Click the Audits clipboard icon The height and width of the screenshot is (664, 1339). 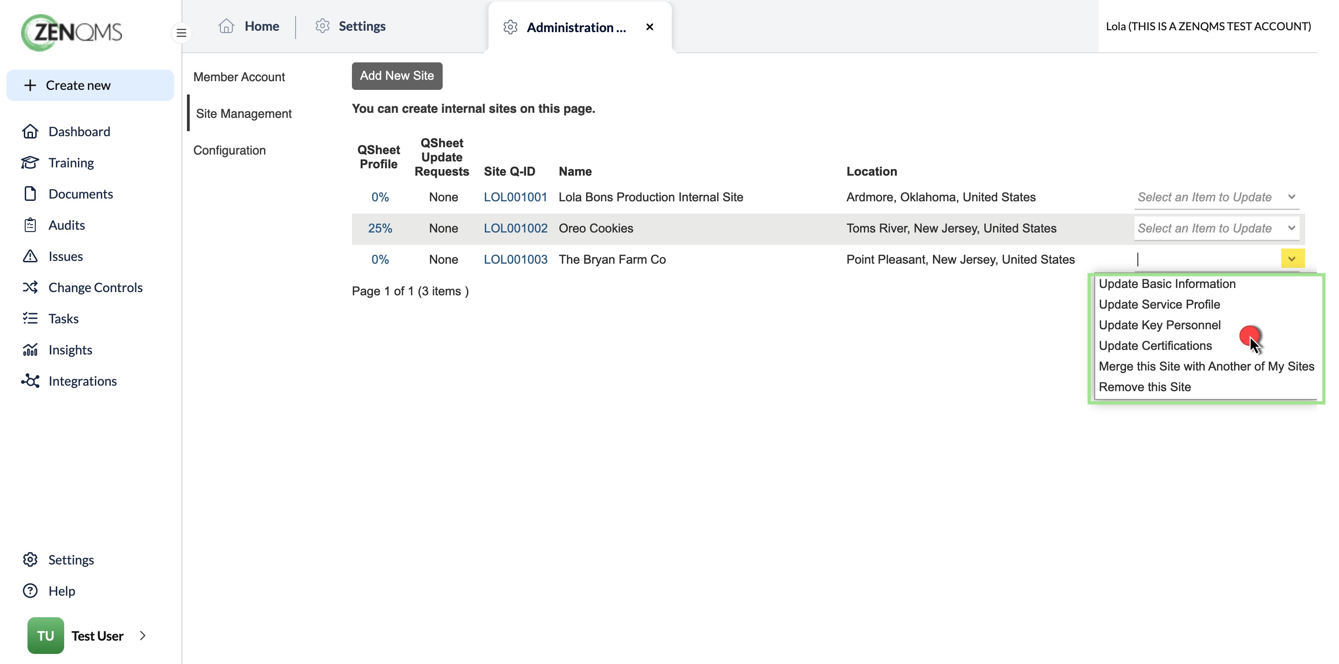(x=30, y=225)
